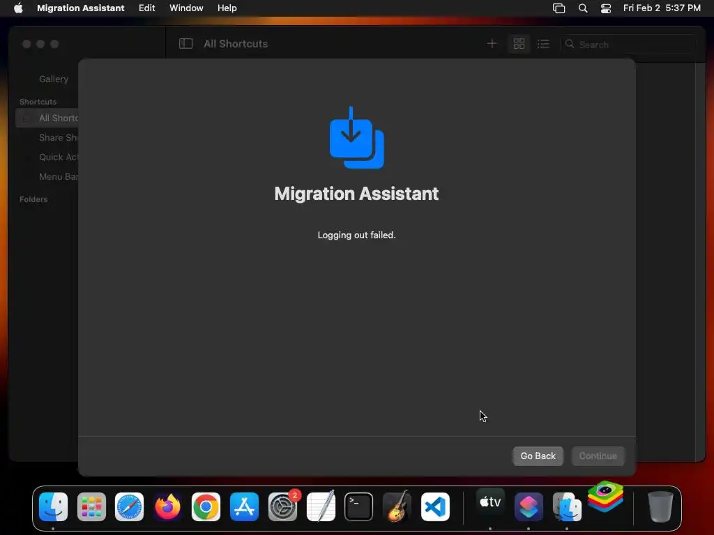Launch Google Chrome from the Dock
Screen dimensions: 714x535
click(206, 507)
